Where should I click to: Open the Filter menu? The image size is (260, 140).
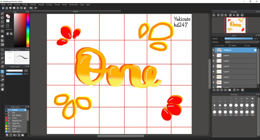coord(25,5)
